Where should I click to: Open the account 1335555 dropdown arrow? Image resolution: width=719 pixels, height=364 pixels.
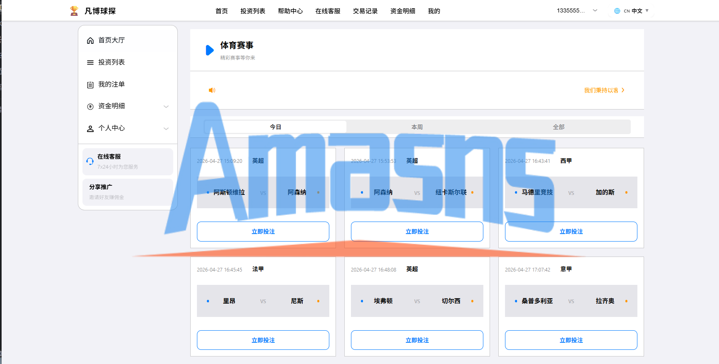[x=595, y=10]
